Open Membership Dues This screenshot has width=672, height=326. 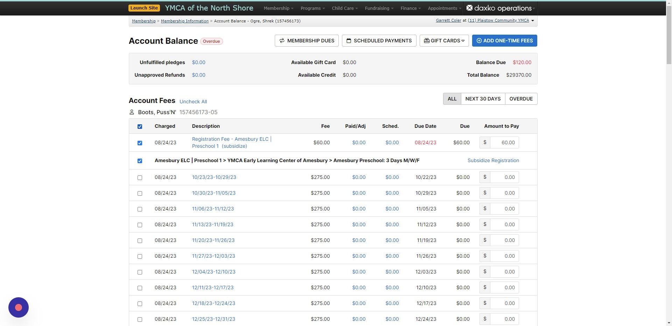click(x=307, y=41)
